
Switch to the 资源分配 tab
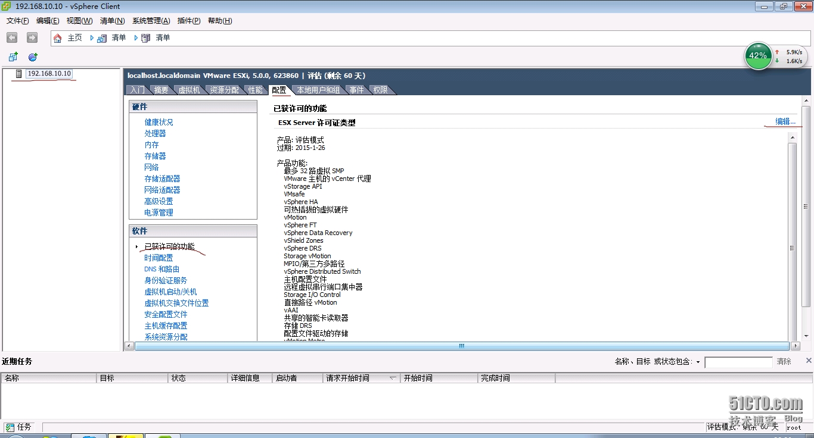click(x=224, y=90)
